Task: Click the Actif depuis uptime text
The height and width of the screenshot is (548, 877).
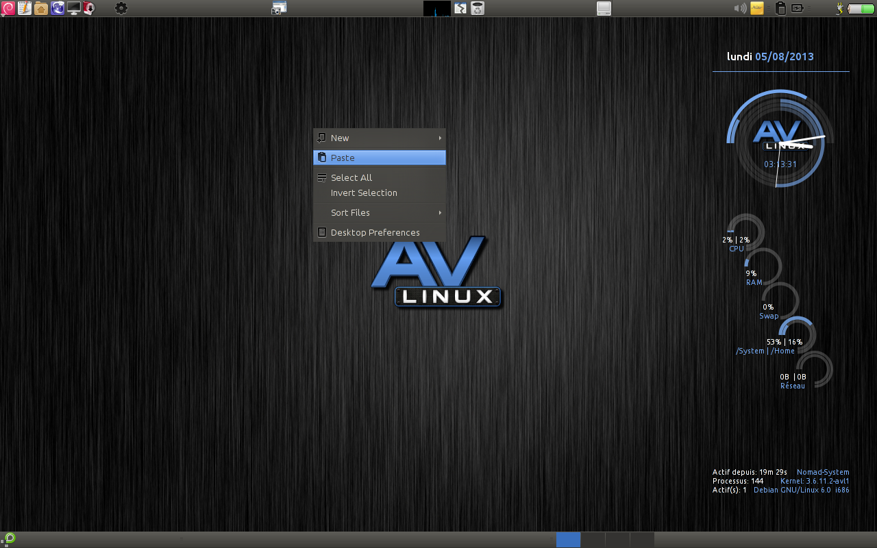Action: pos(750,472)
